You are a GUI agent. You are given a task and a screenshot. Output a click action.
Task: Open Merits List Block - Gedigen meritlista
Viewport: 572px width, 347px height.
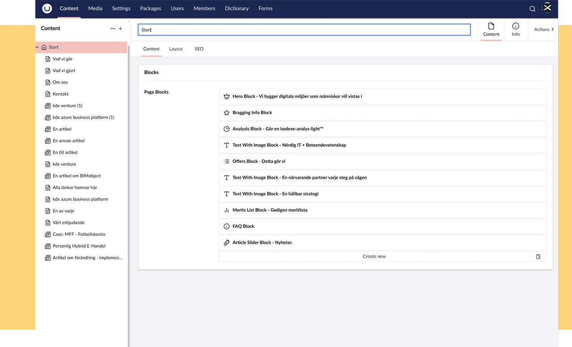383,210
